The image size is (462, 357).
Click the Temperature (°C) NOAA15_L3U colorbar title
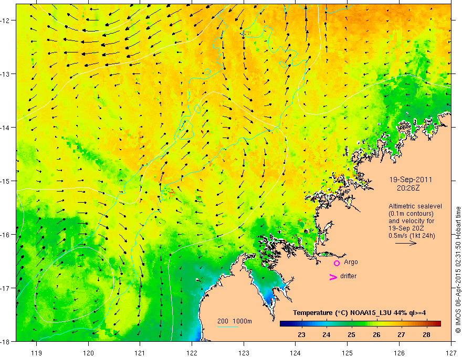(x=360, y=313)
